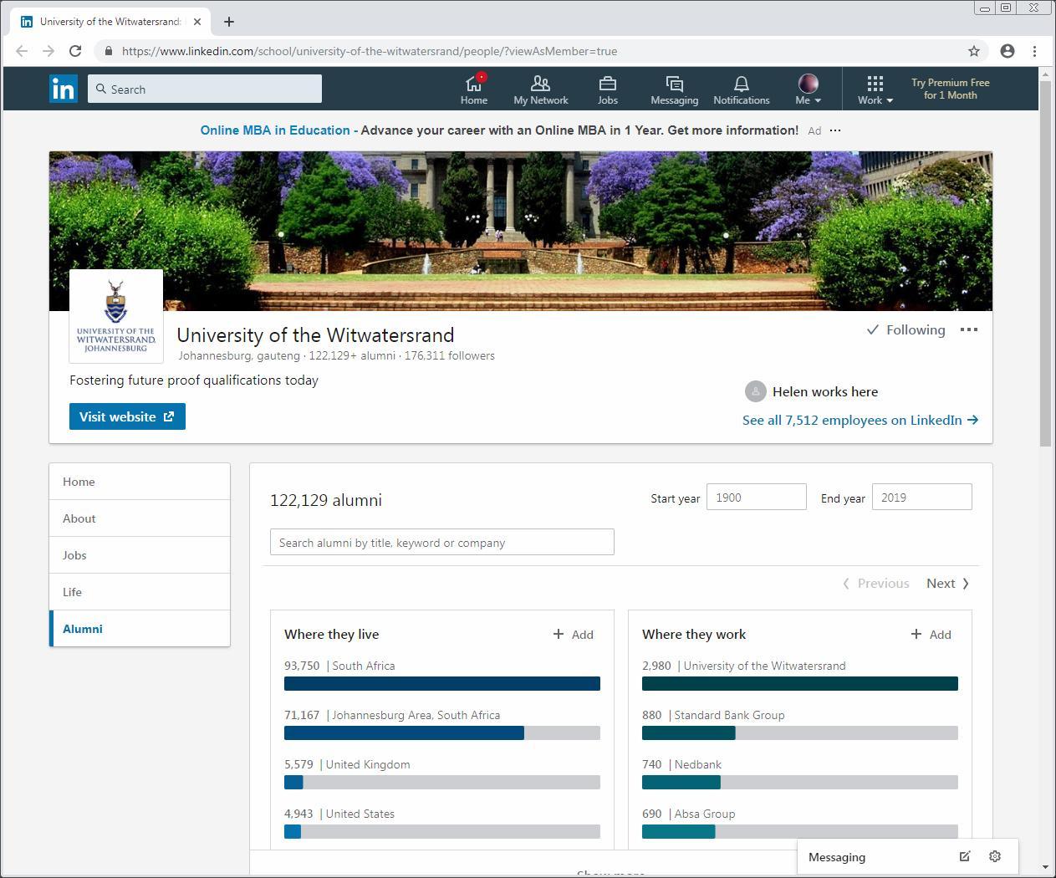Open the Online MBA in Education ad link
Screen dimensions: 1056x878
tap(275, 130)
